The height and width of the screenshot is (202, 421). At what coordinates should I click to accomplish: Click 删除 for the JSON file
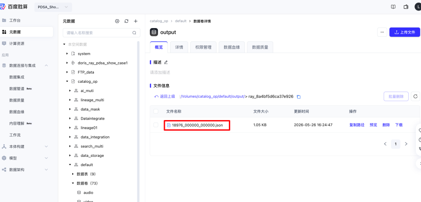point(386,125)
